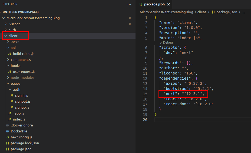Click "bootstrap": "^5.2.1" line
The width and height of the screenshot is (251, 153).
189,89
